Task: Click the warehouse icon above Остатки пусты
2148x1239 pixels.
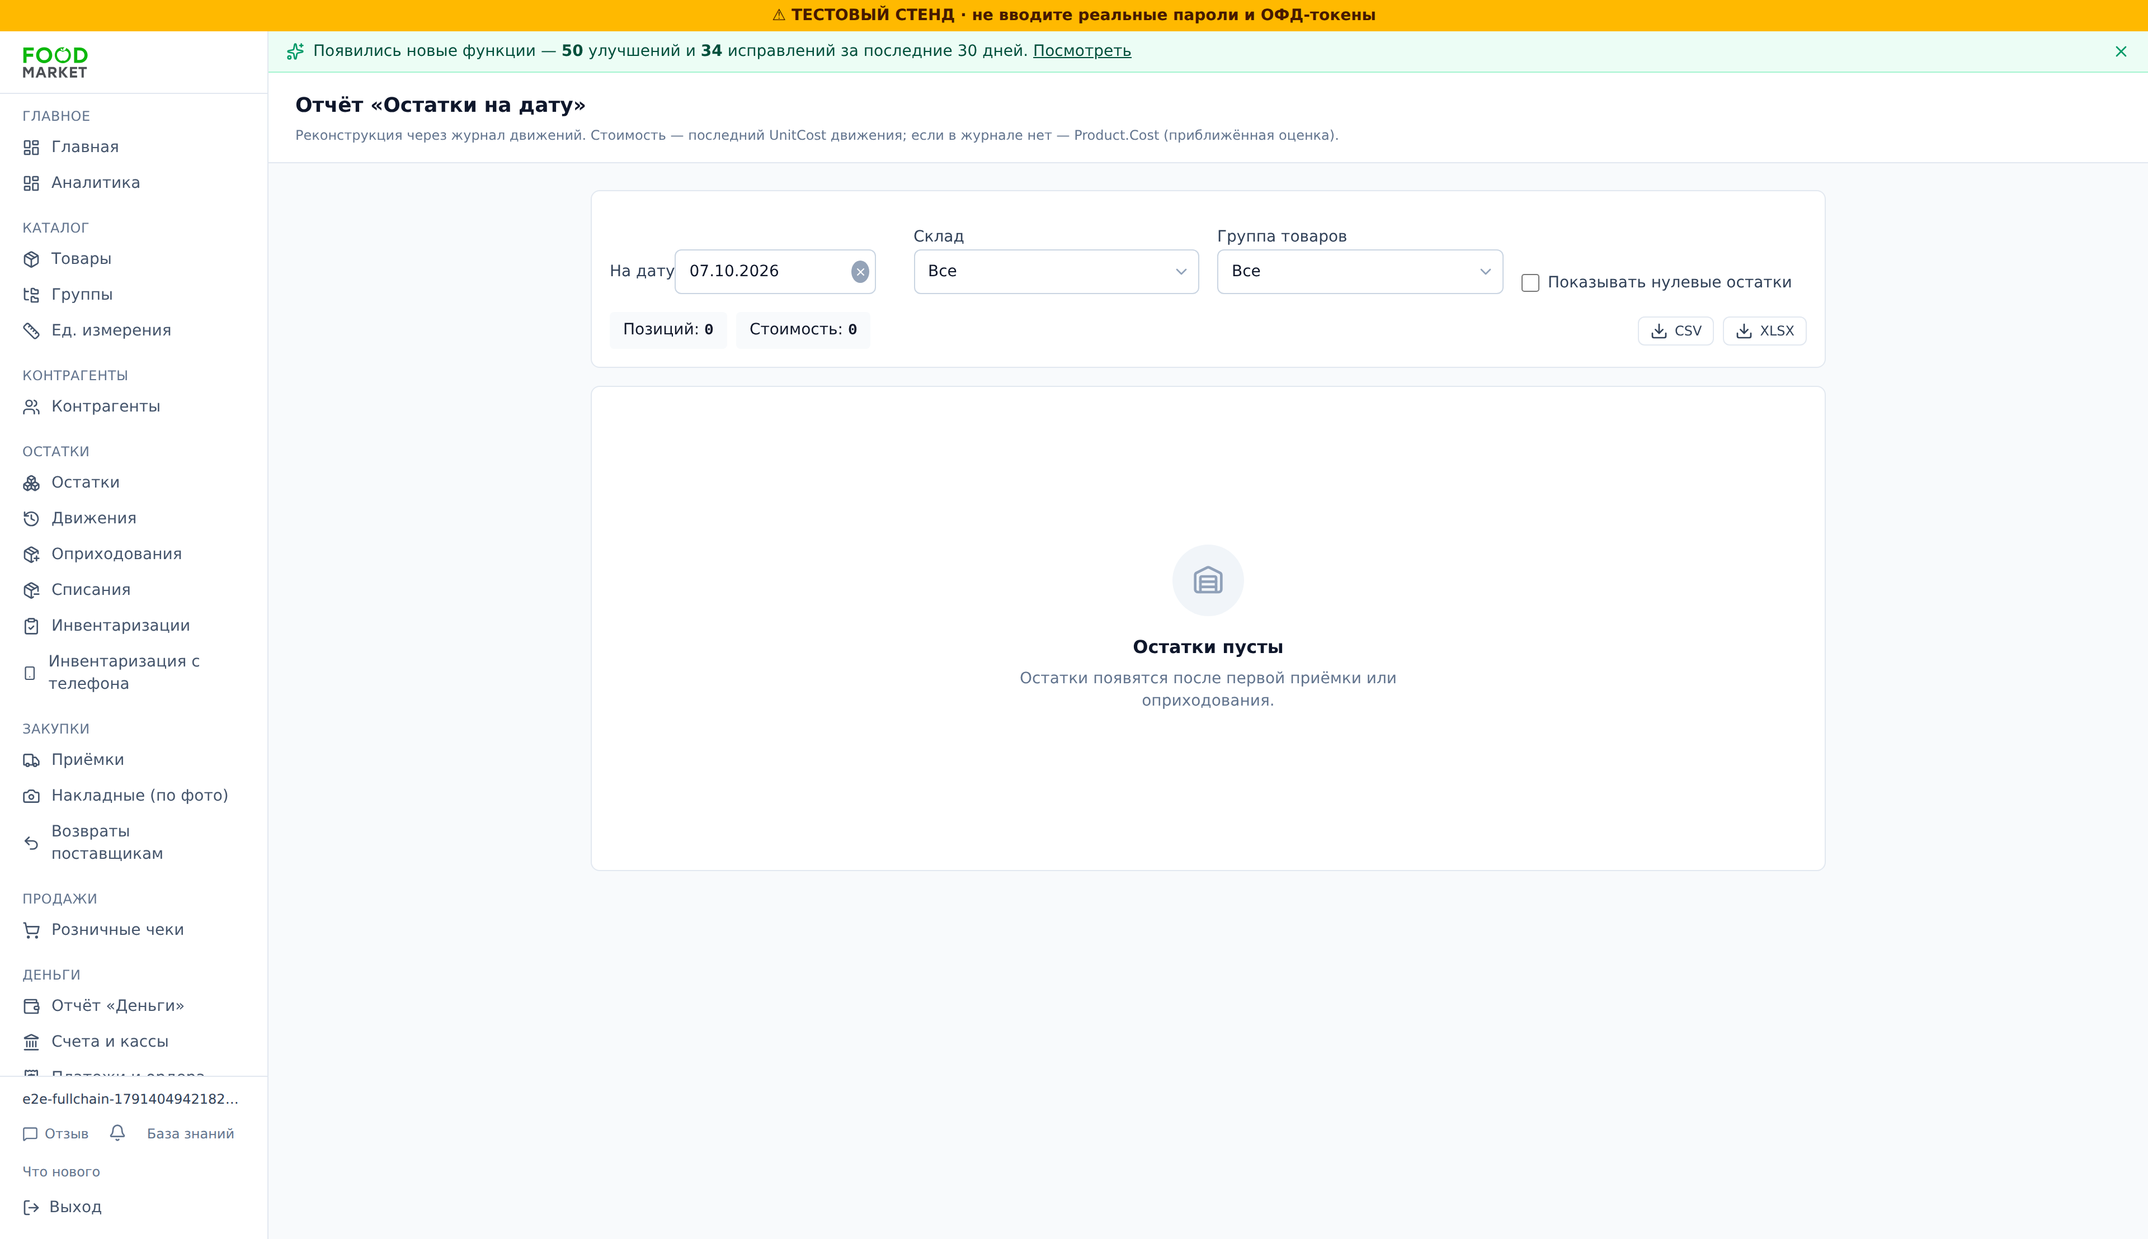Action: pyautogui.click(x=1207, y=580)
